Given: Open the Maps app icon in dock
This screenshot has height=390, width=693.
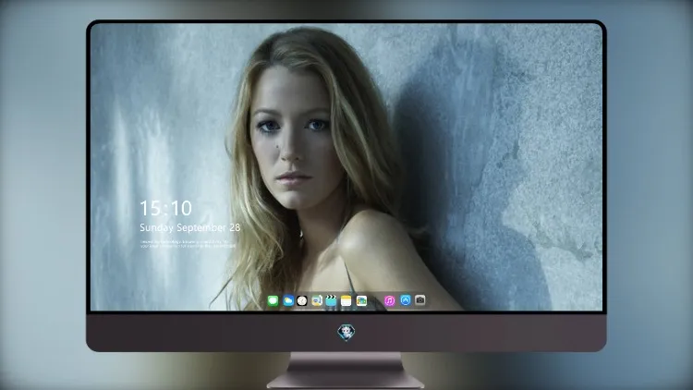Looking at the screenshot, I should tap(317, 301).
